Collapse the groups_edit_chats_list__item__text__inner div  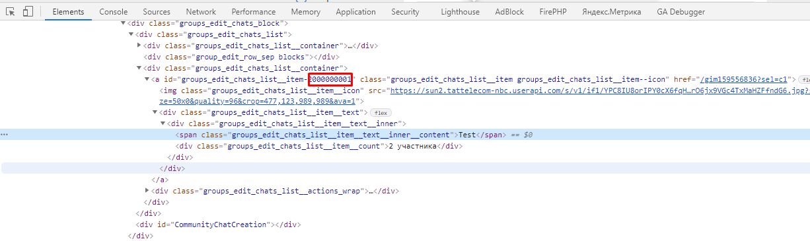click(x=163, y=123)
